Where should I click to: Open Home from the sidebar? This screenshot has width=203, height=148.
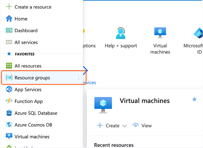point(21,19)
